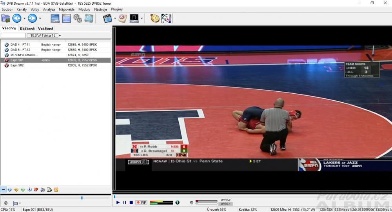
Task: Click the music notes audio filter icon
Action: pyautogui.click(x=43, y=190)
